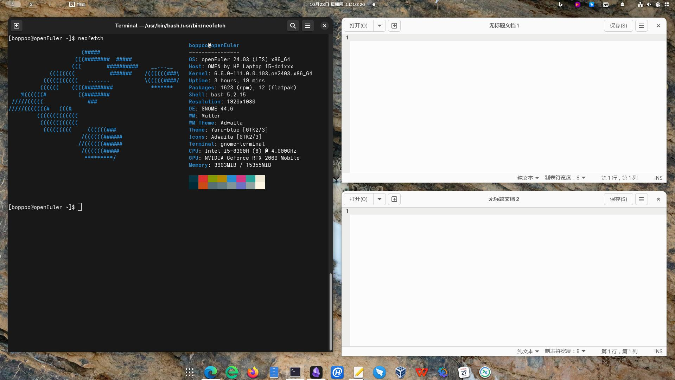675x380 pixels.
Task: Open the calendar app in dock
Action: click(x=464, y=372)
